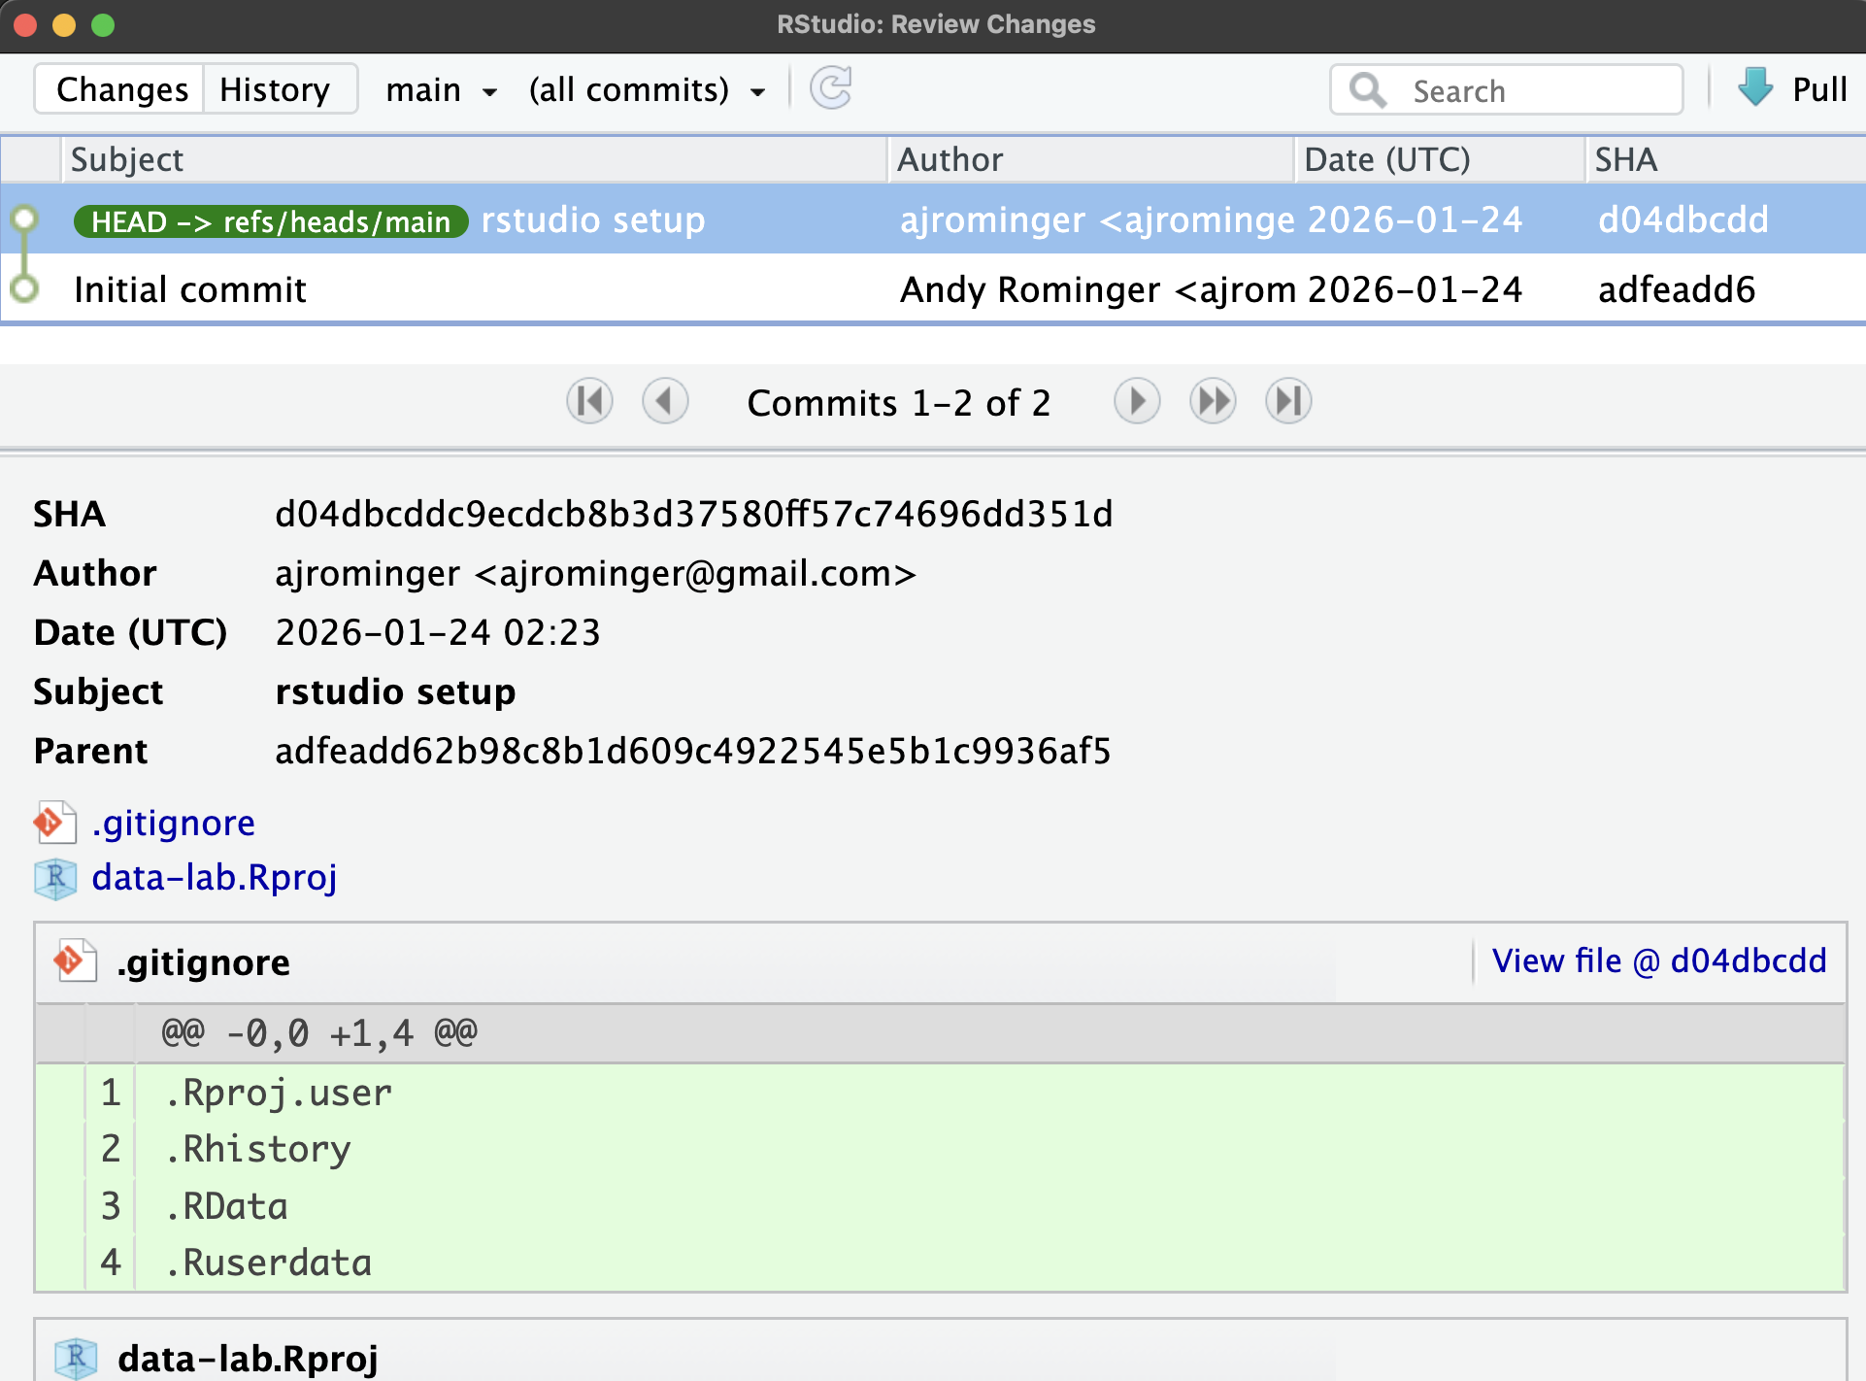Viewport: 1866px width, 1381px height.
Task: Switch to the Changes view
Action: (x=121, y=89)
